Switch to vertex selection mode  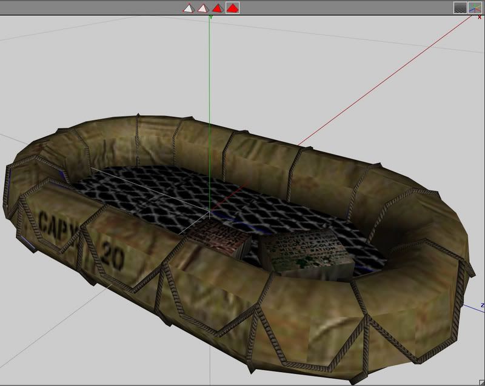pyautogui.click(x=189, y=8)
